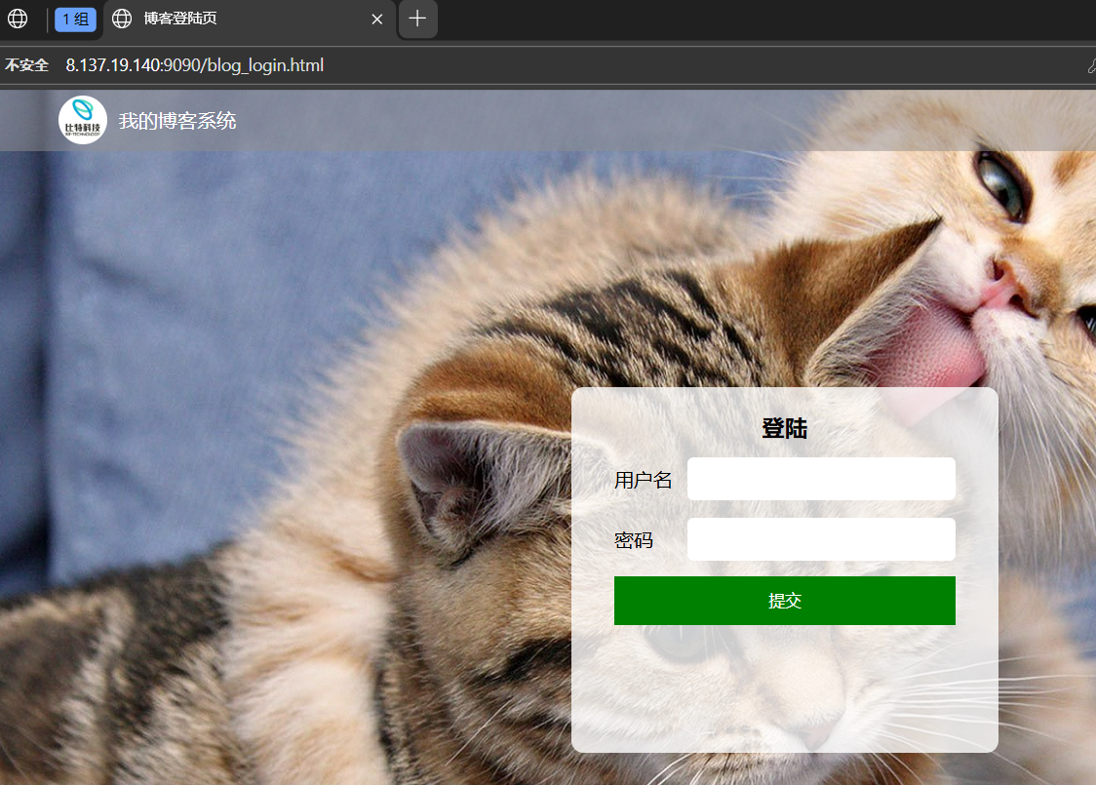Click the icon at right edge of address bar
The width and height of the screenshot is (1096, 785).
pyautogui.click(x=1091, y=65)
